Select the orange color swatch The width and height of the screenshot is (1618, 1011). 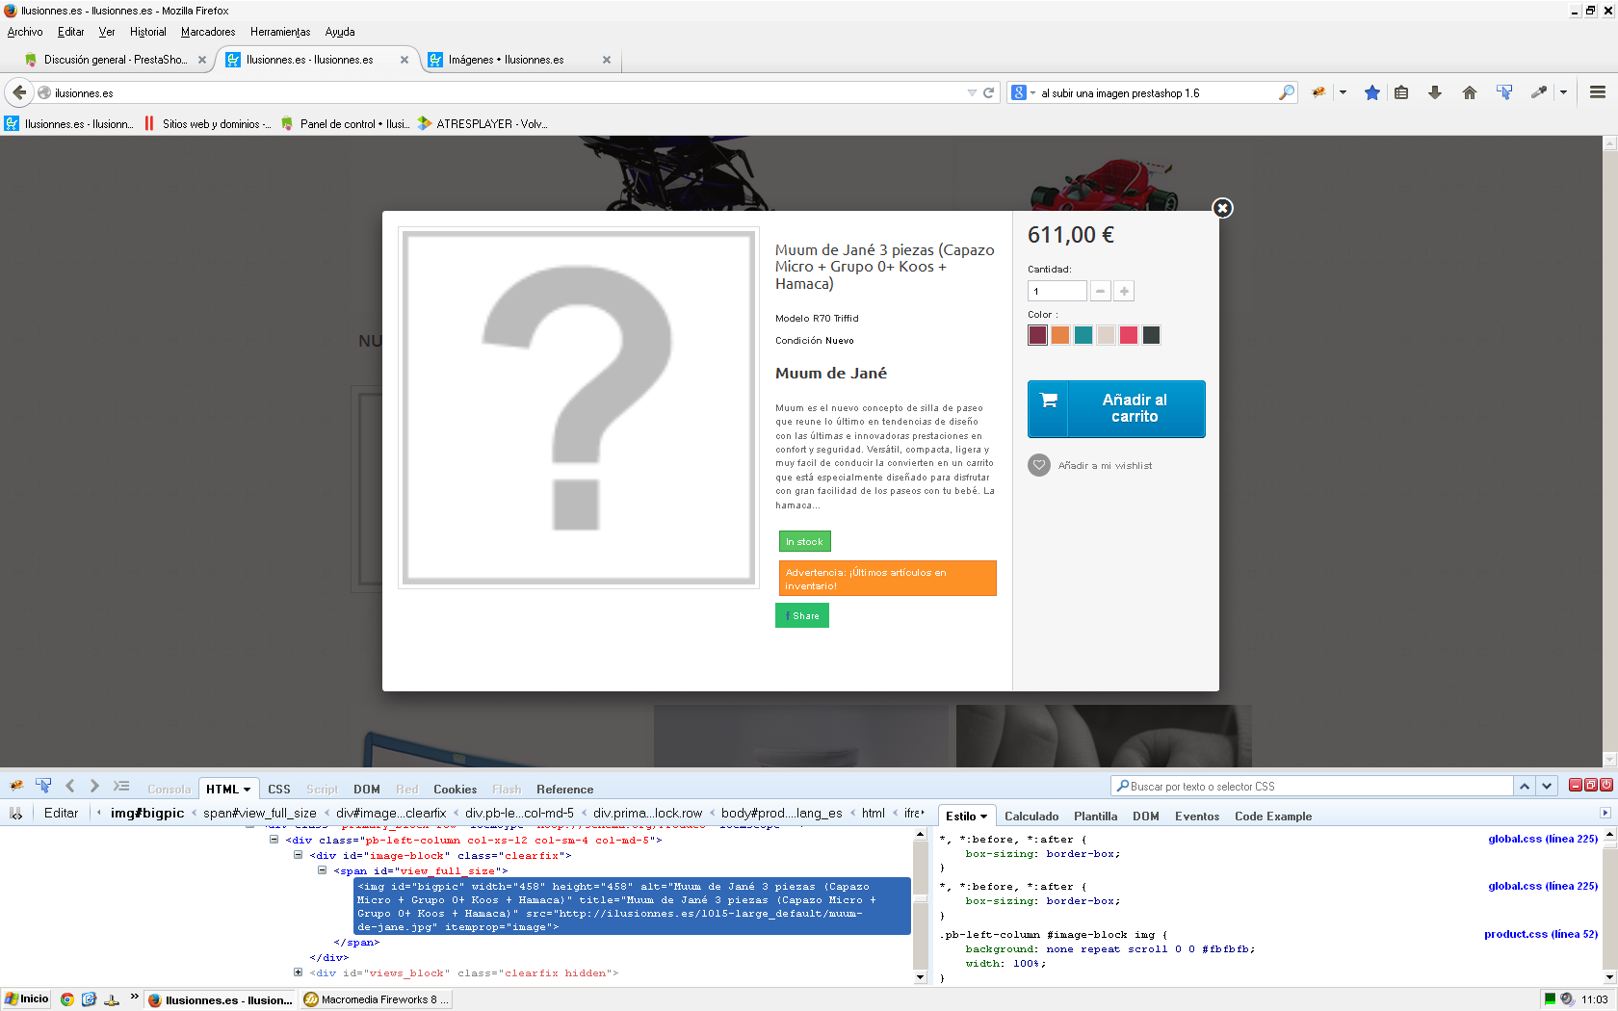pos(1060,335)
